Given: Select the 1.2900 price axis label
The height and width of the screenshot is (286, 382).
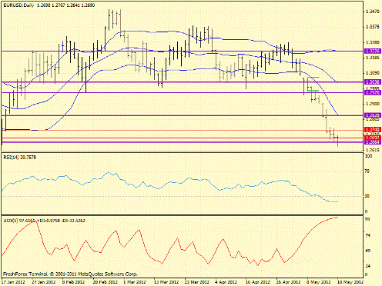Looking at the screenshot, I should [x=373, y=104].
